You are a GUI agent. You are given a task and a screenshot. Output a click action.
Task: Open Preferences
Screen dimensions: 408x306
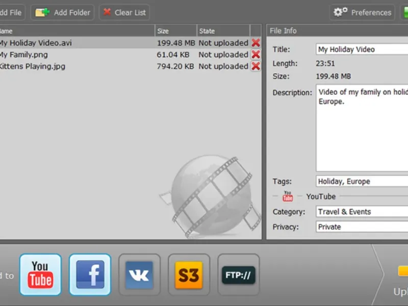click(362, 12)
